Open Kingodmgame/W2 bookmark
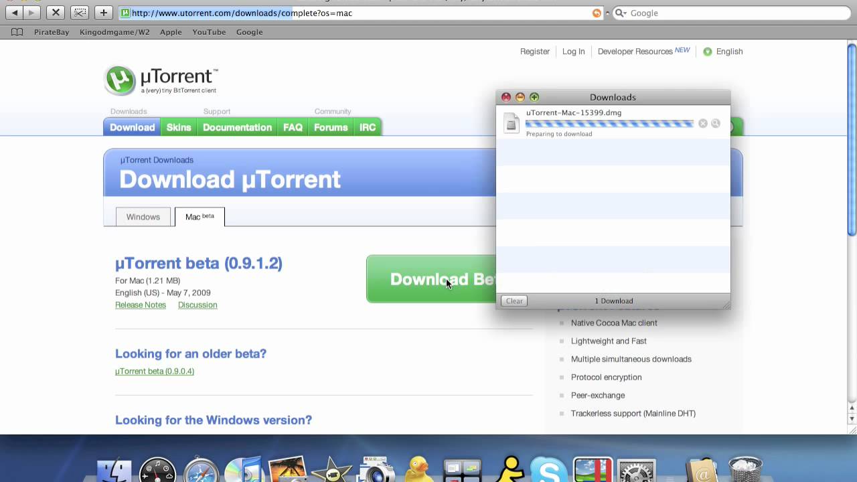This screenshot has width=857, height=482. [114, 32]
